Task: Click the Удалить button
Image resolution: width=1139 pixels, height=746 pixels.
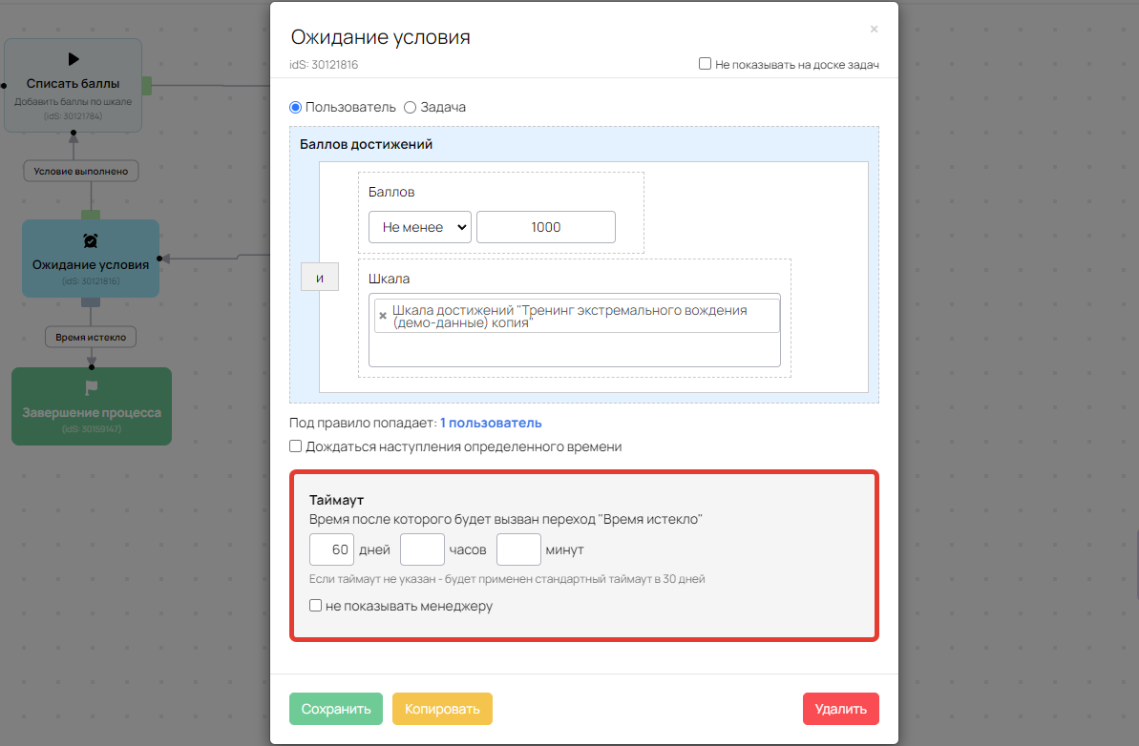Action: [x=840, y=709]
